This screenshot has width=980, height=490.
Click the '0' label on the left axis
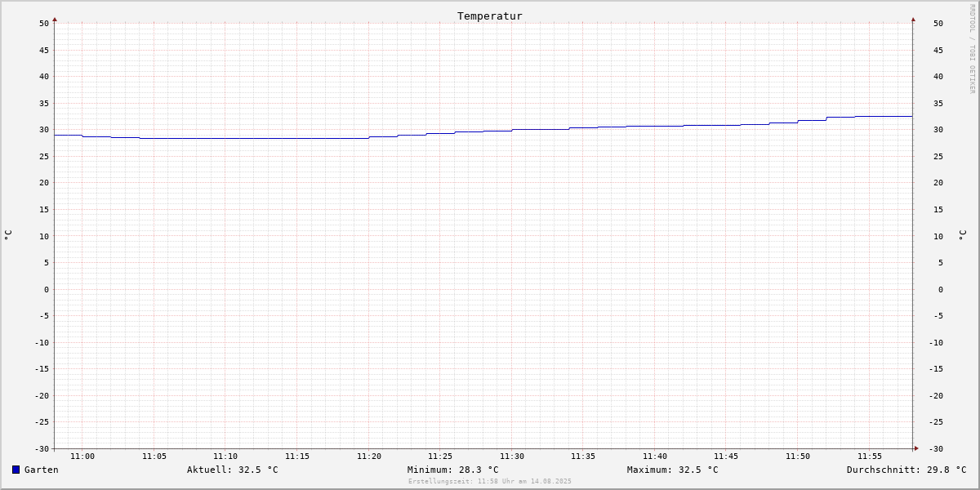click(47, 290)
